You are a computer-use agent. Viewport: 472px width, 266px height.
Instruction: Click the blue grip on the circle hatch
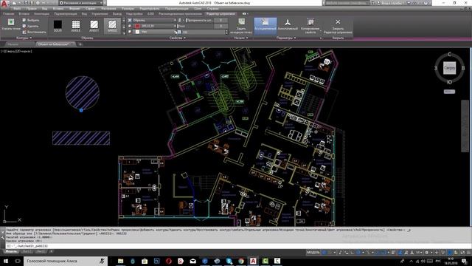click(81, 110)
